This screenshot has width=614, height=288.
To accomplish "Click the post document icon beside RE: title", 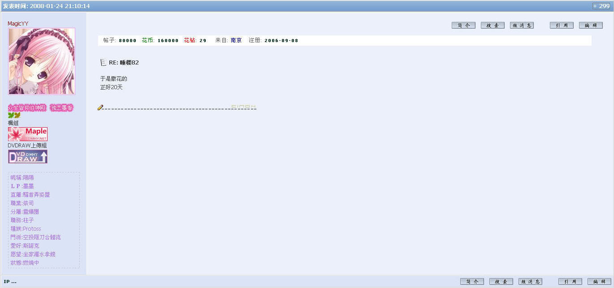I will point(104,62).
